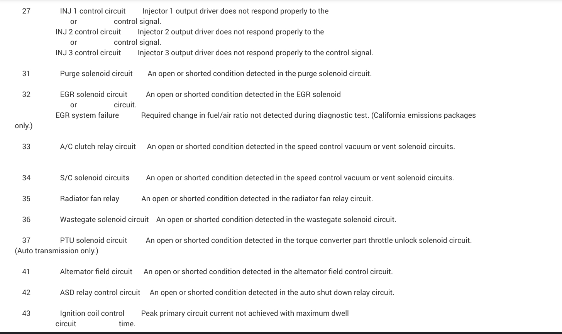Select the "Purge solenoid circuit" label
Screen dimensions: 562x334
click(96, 74)
